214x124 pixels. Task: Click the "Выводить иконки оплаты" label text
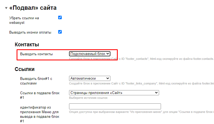point(30,32)
